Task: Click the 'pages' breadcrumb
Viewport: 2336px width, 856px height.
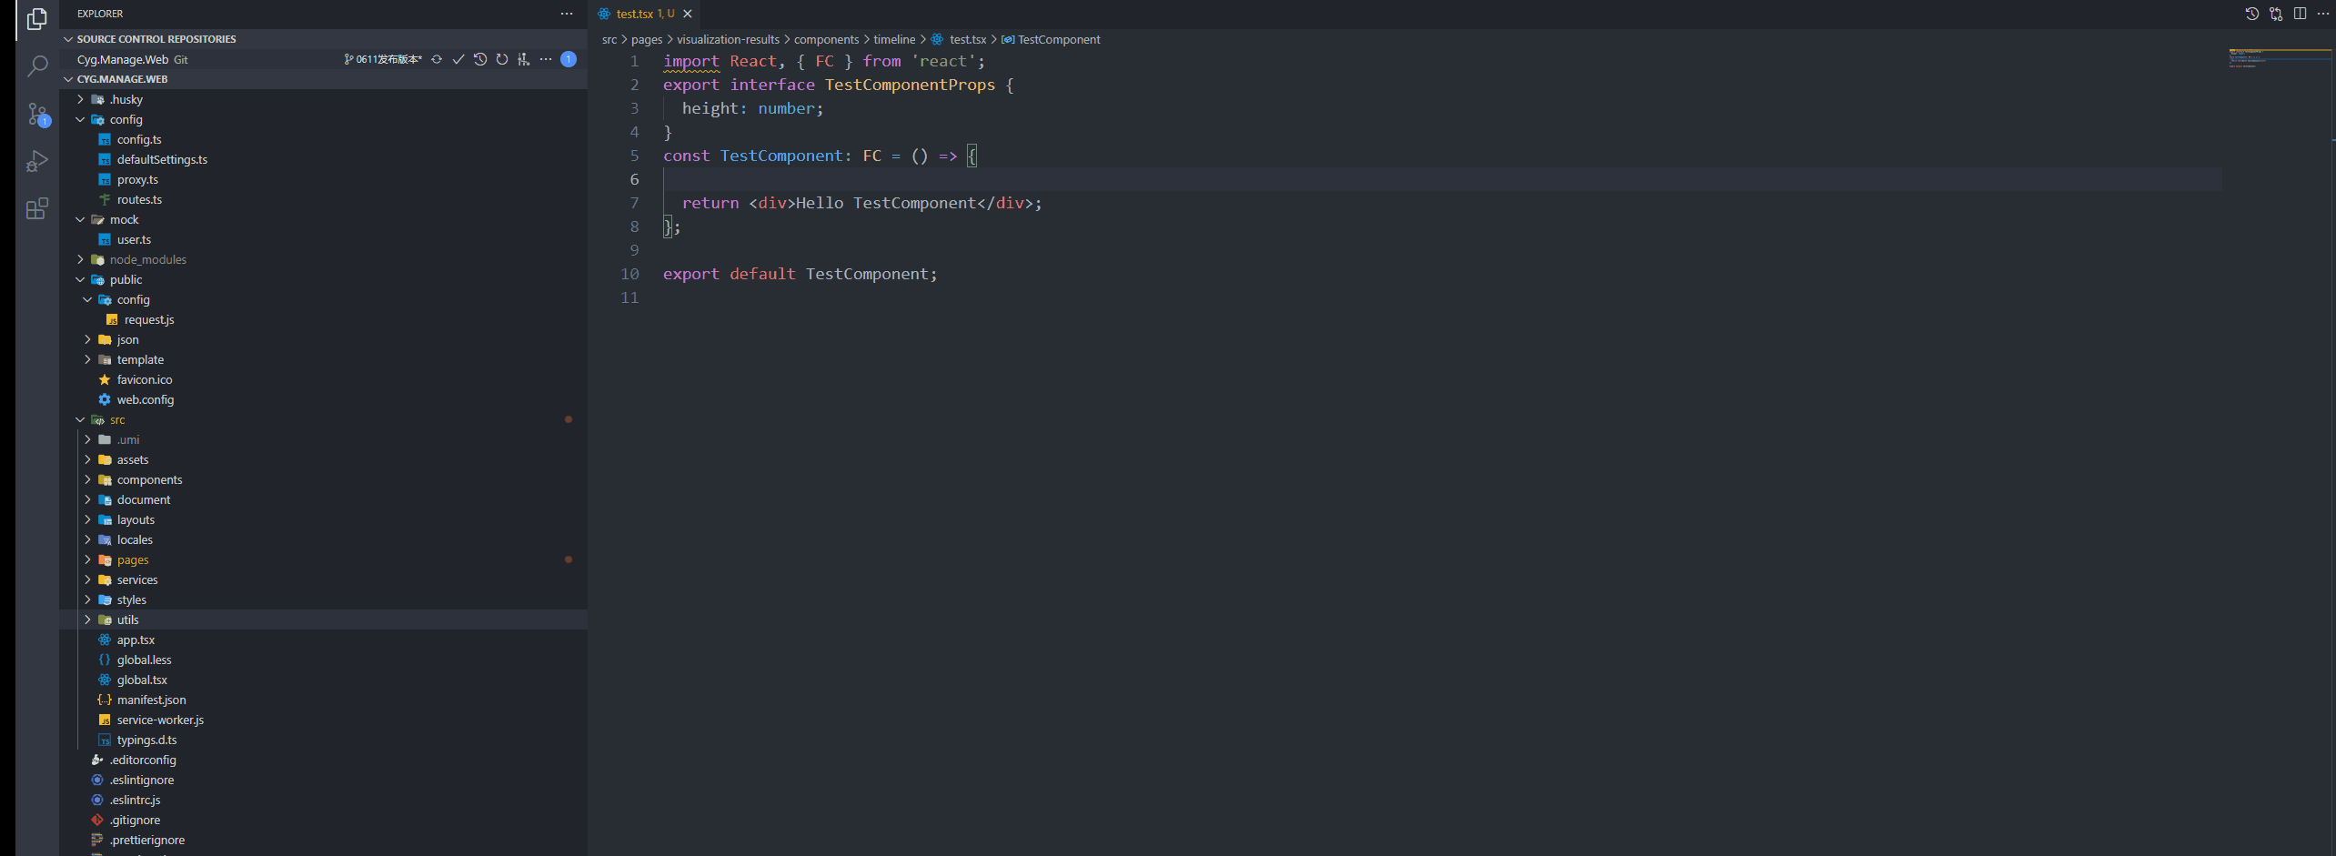Action: 647,39
